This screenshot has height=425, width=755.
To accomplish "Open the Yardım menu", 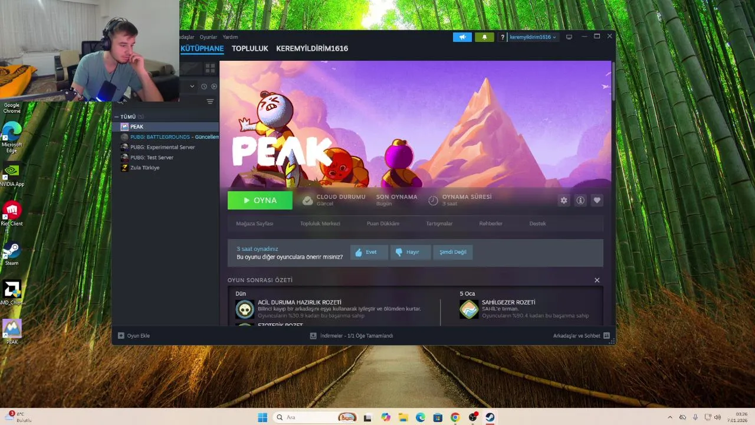I will click(230, 37).
